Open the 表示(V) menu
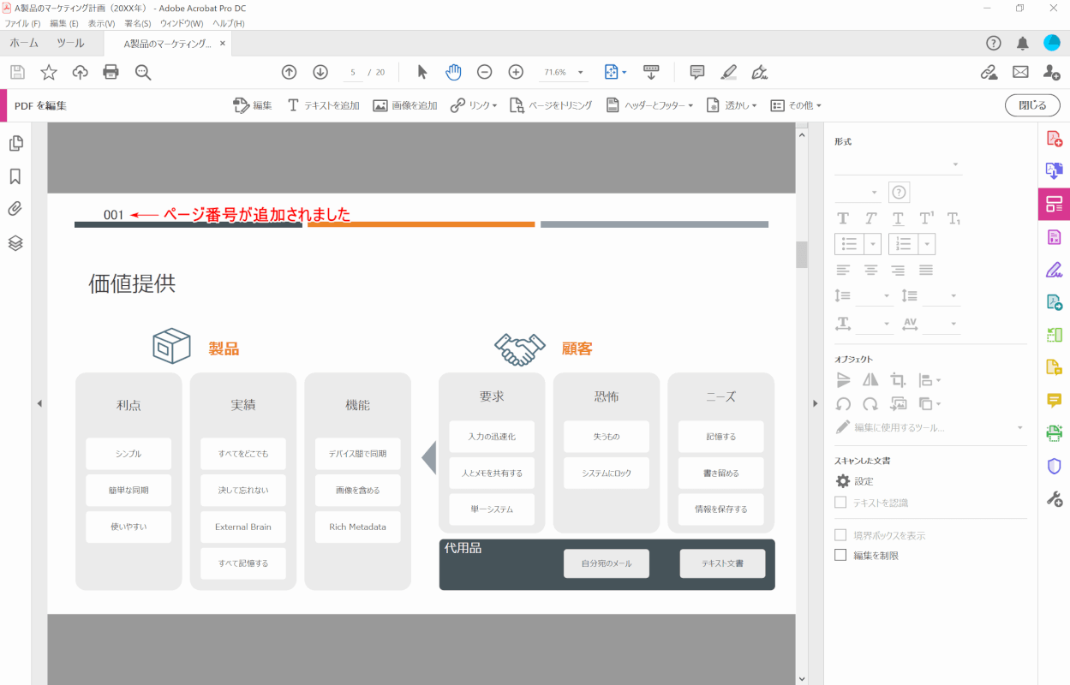Image resolution: width=1070 pixels, height=685 pixels. pos(101,23)
